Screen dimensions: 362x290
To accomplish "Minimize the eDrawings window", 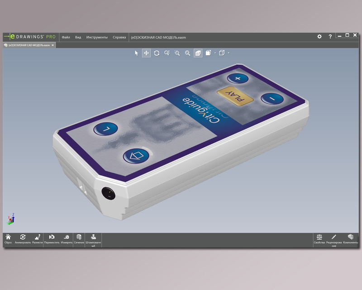I will pyautogui.click(x=339, y=36).
